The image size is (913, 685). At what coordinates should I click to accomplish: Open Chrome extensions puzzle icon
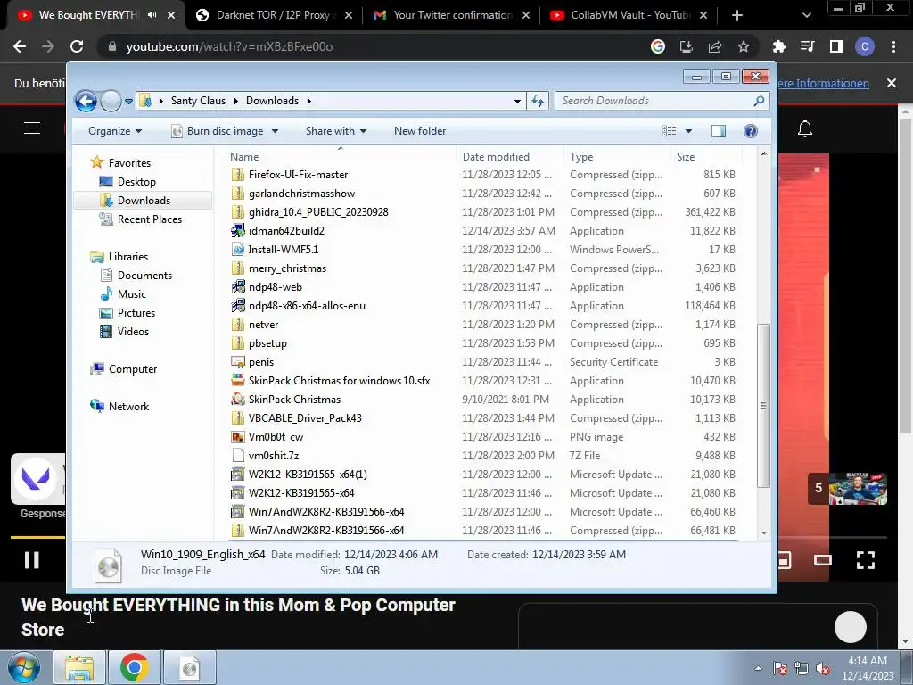pyautogui.click(x=778, y=46)
